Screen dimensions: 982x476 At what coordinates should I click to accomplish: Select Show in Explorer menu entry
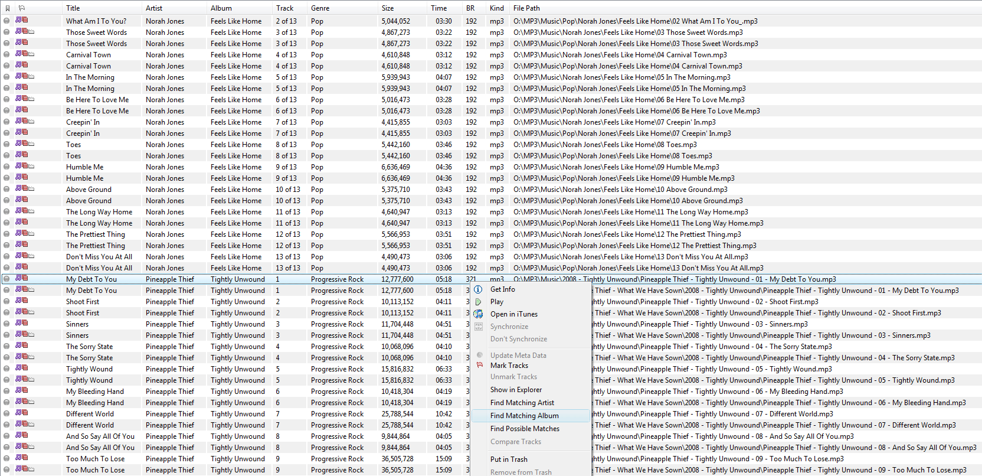click(516, 390)
